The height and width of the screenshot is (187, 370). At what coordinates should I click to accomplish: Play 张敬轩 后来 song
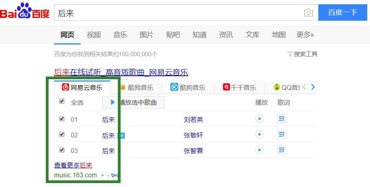pos(259,134)
